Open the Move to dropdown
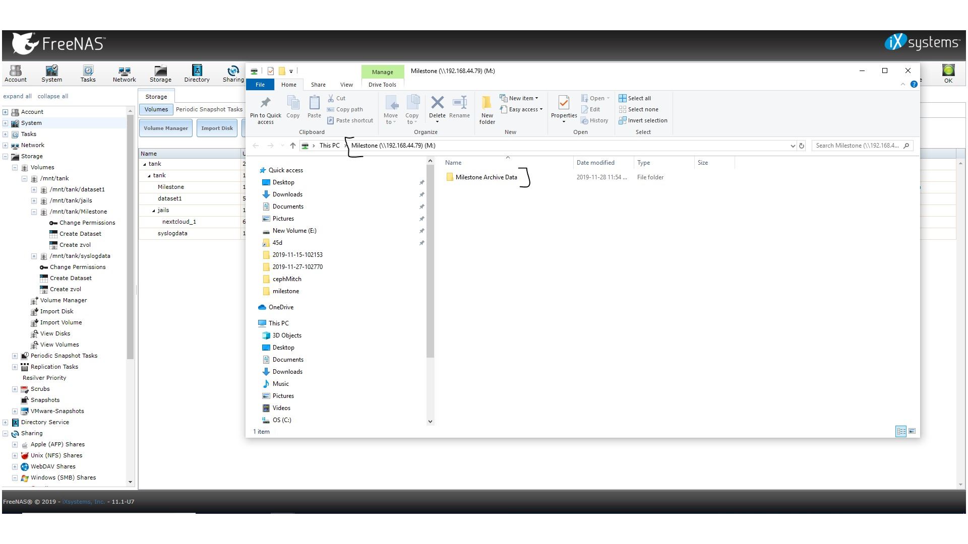968x544 pixels. [x=391, y=110]
